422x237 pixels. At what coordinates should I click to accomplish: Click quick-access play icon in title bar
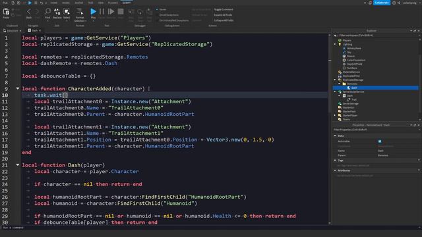(30, 3)
